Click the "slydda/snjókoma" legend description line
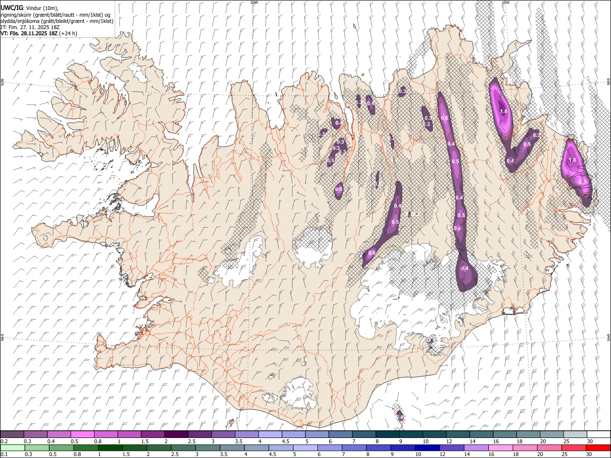 pyautogui.click(x=57, y=21)
